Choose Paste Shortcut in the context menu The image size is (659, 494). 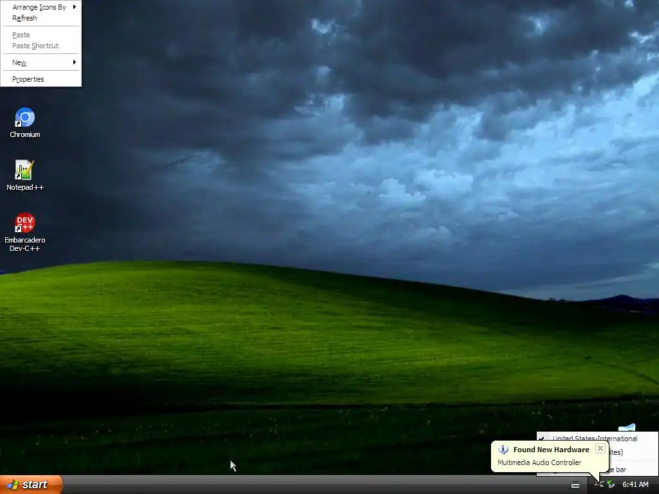point(41,46)
